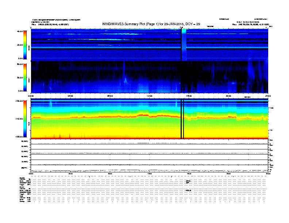Click the RAD2 color scale bar
Image resolution: width=289 pixels, height=223 pixels.
[25, 45]
